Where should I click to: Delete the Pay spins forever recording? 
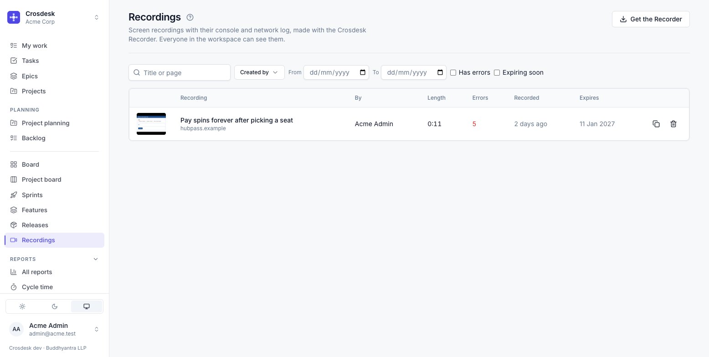point(673,124)
